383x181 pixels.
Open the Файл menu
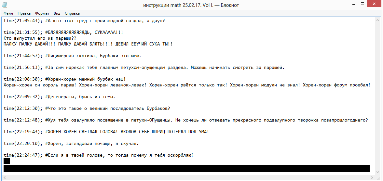click(x=8, y=13)
